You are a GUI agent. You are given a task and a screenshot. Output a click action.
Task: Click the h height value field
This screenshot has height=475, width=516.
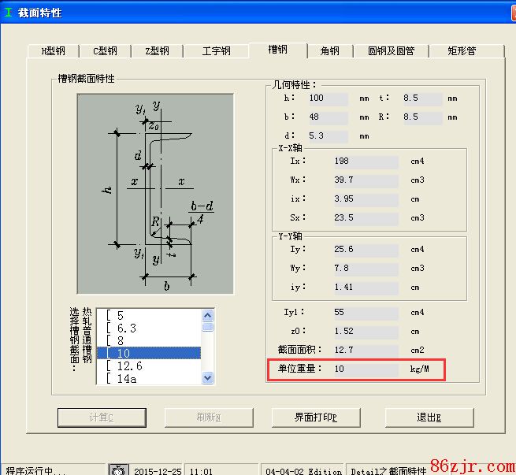[327, 98]
